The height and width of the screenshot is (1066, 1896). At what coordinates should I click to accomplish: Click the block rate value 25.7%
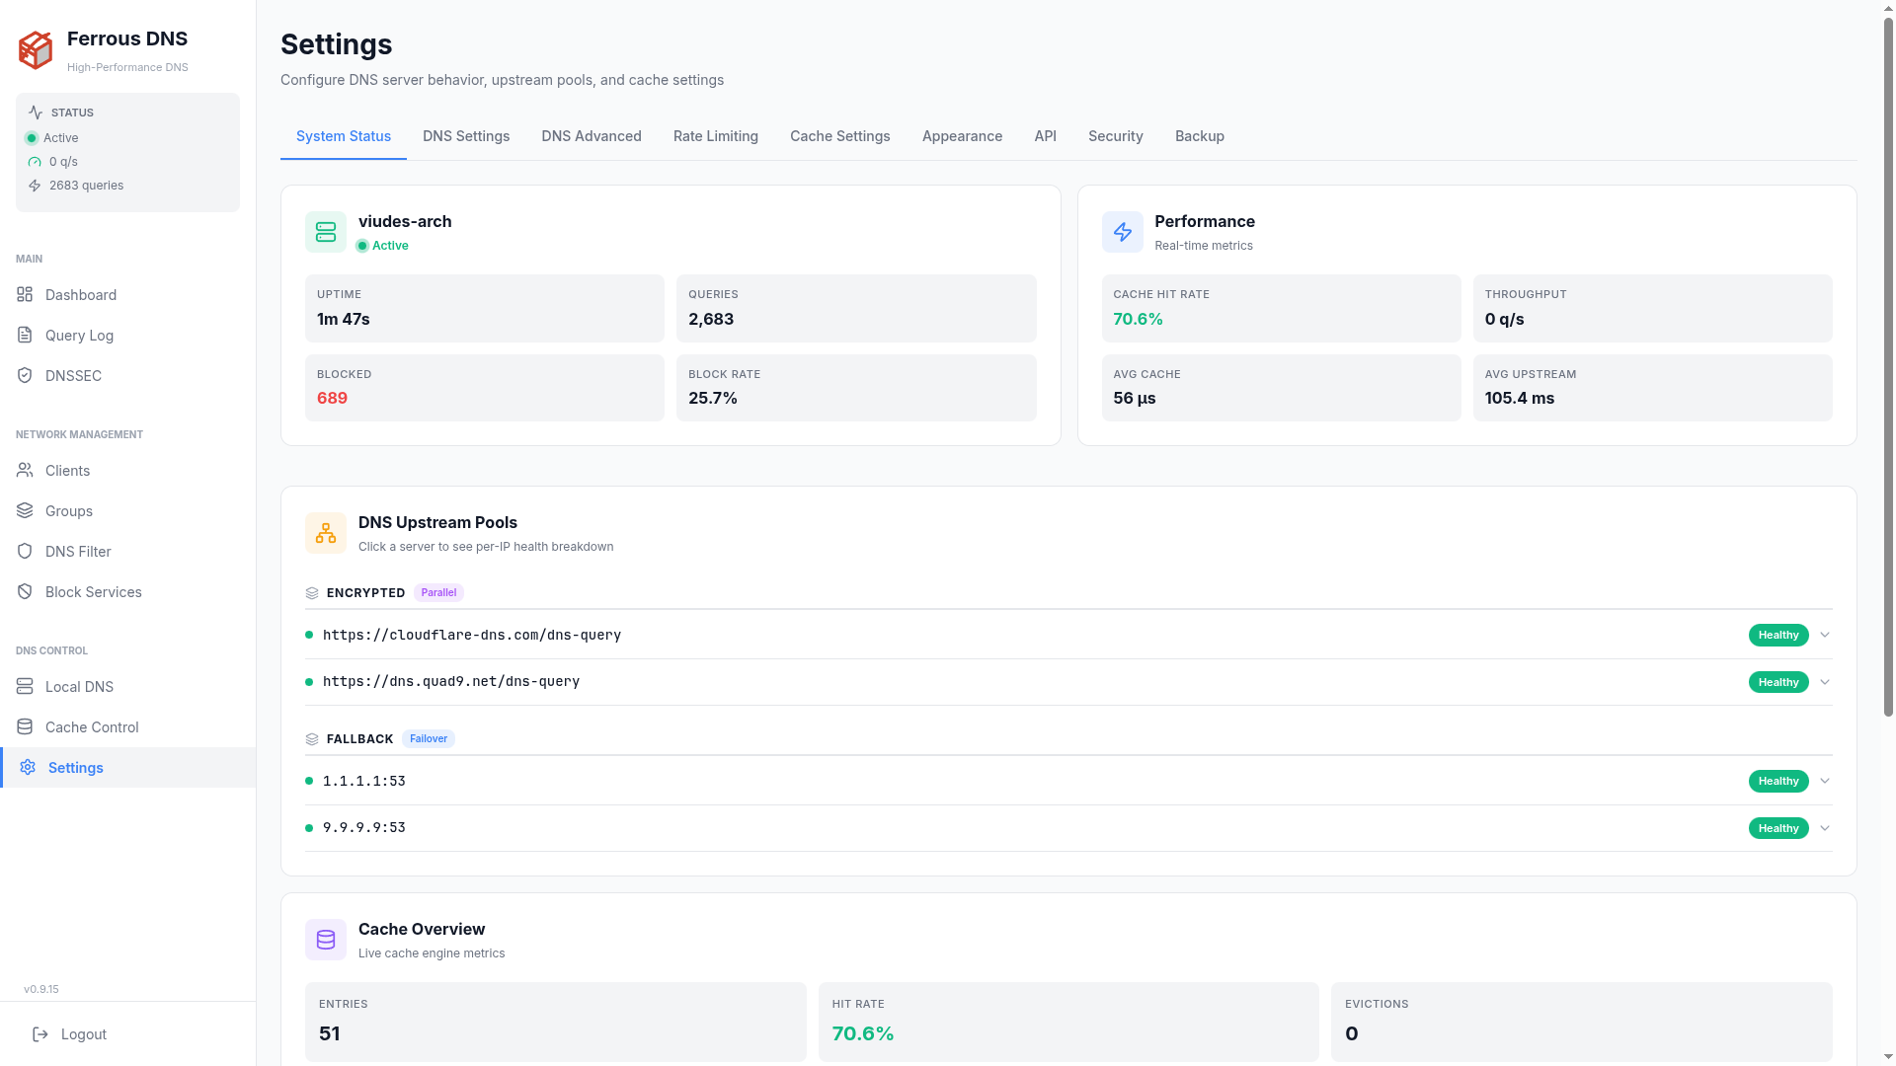[x=713, y=399]
